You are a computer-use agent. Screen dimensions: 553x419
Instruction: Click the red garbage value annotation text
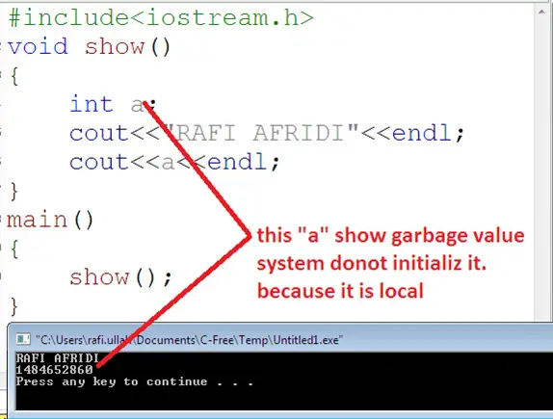(391, 263)
